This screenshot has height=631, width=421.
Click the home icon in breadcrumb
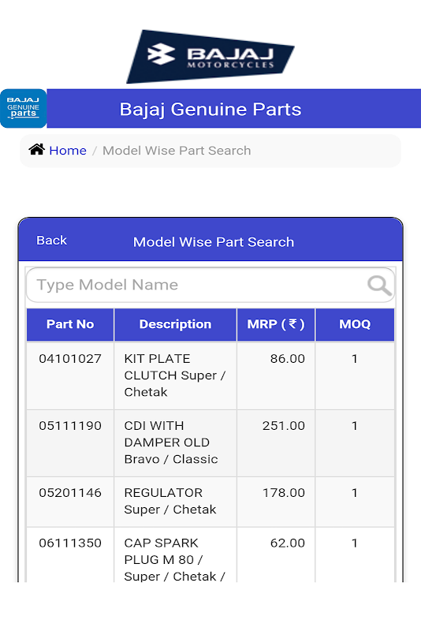coord(36,150)
